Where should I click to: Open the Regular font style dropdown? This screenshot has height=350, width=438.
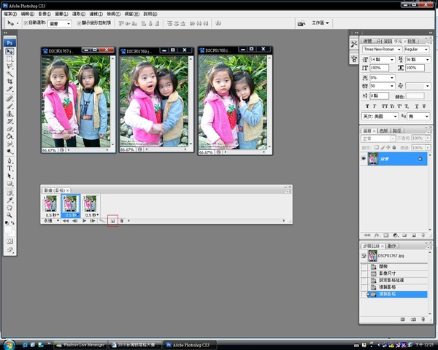tap(426, 50)
